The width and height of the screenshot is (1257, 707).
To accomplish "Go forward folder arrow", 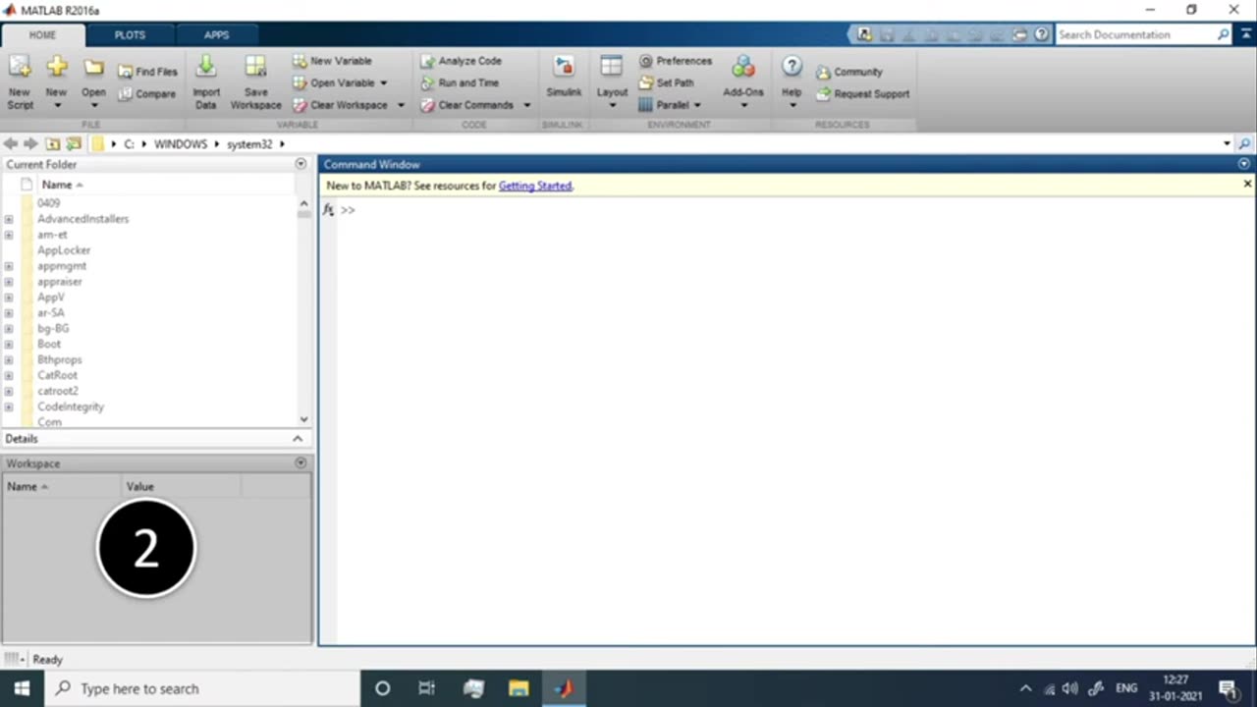I will click(x=30, y=143).
